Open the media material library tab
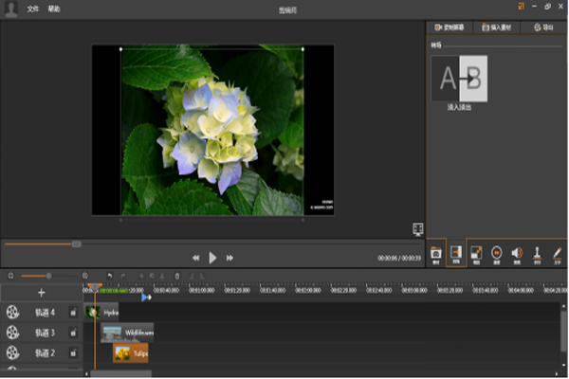Viewport: 569px width, 379px height. [x=435, y=253]
